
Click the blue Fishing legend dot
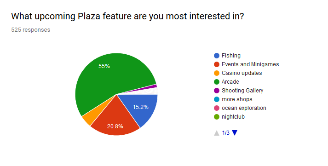(217, 56)
